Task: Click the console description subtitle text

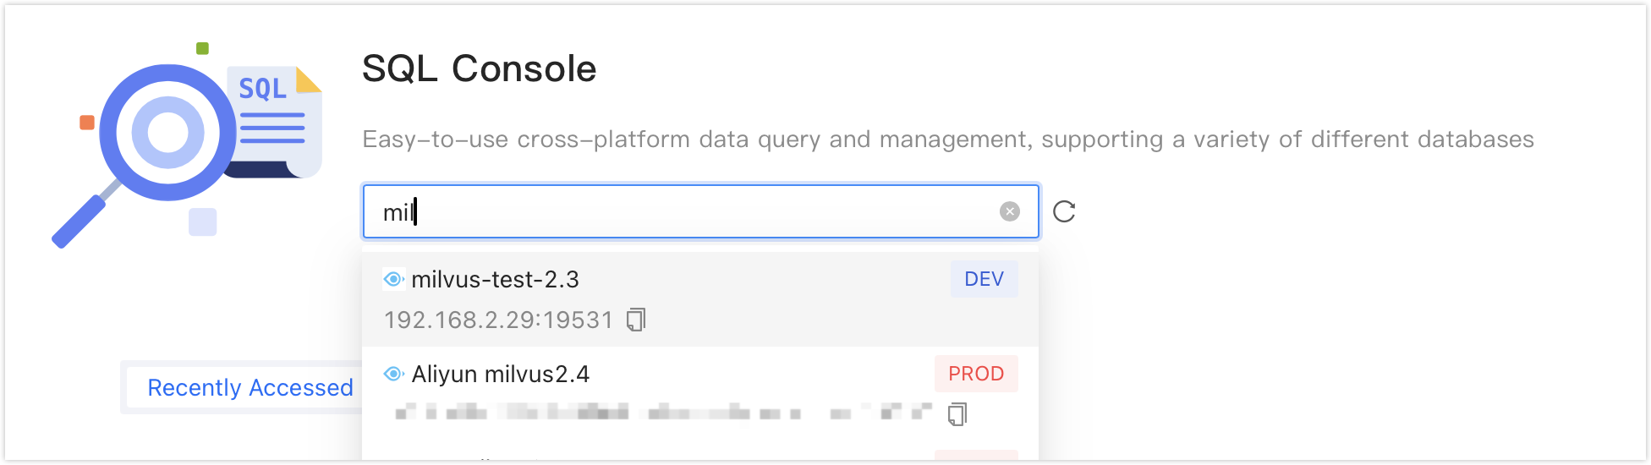Action: (948, 139)
